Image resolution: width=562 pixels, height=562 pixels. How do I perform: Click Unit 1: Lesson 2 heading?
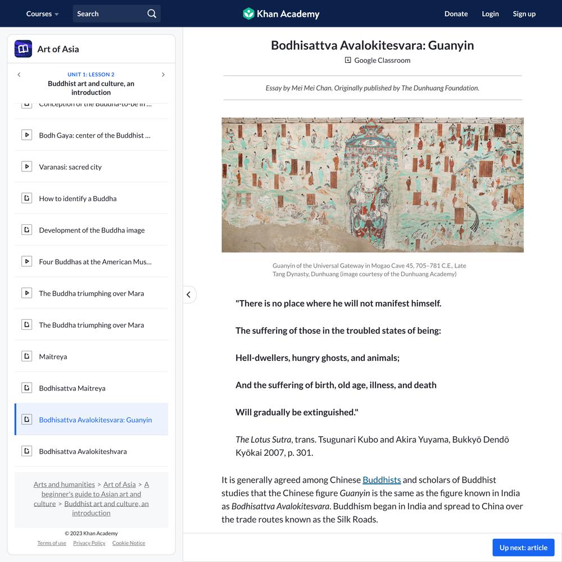[x=91, y=74]
